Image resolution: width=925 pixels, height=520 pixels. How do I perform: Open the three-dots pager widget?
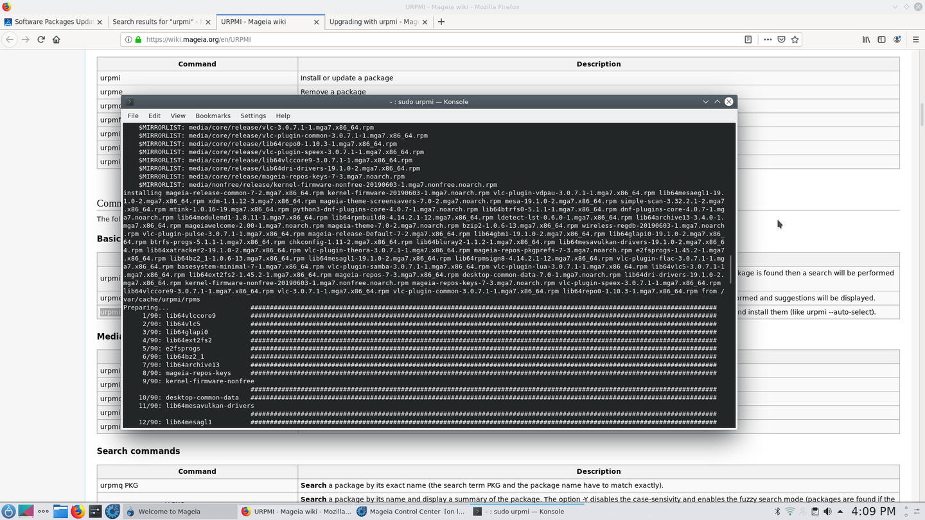(x=43, y=512)
